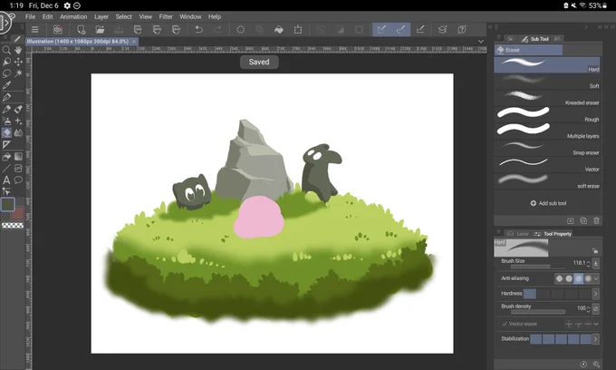Screen dimensions: 616x370
Task: Select the Zoom magnifier tool
Action: tap(6, 50)
